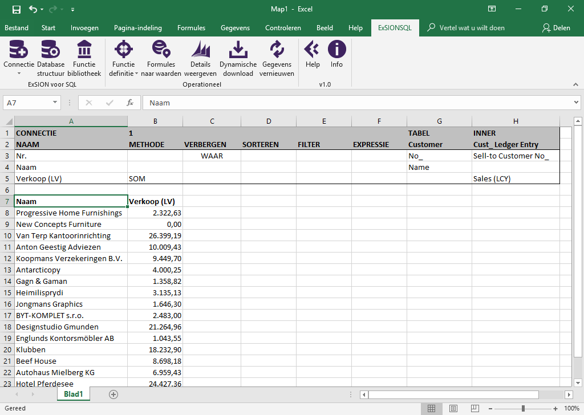The image size is (584, 415).
Task: Open the ExSION Help icon
Action: point(312,50)
